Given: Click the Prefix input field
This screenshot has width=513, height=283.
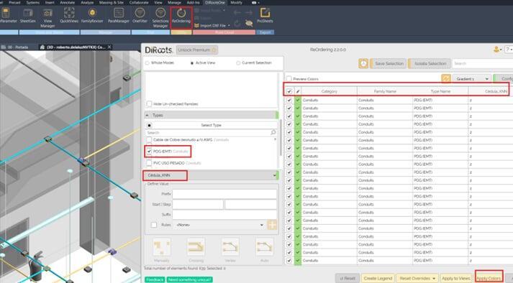Looking at the screenshot, I should pyautogui.click(x=224, y=194).
